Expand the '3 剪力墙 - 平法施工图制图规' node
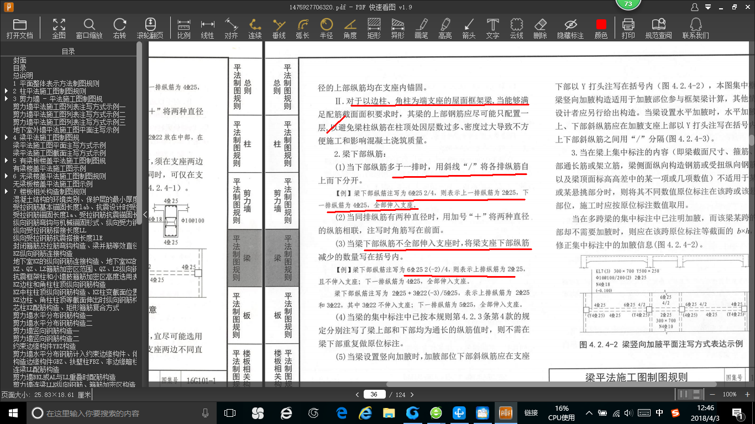The image size is (755, 424). point(7,99)
